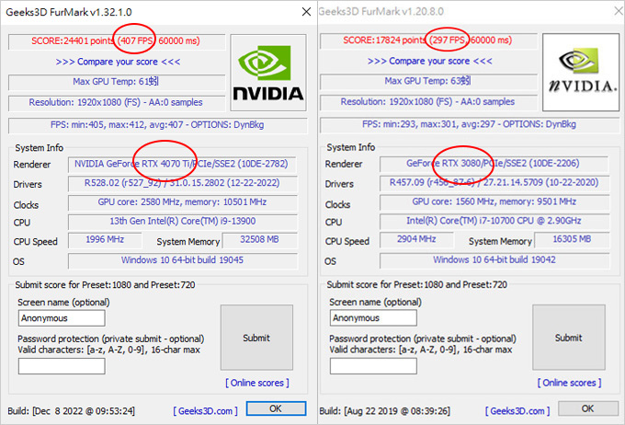Click NVIDIA logo in FurMark v1.20.8.0 window

tap(581, 73)
